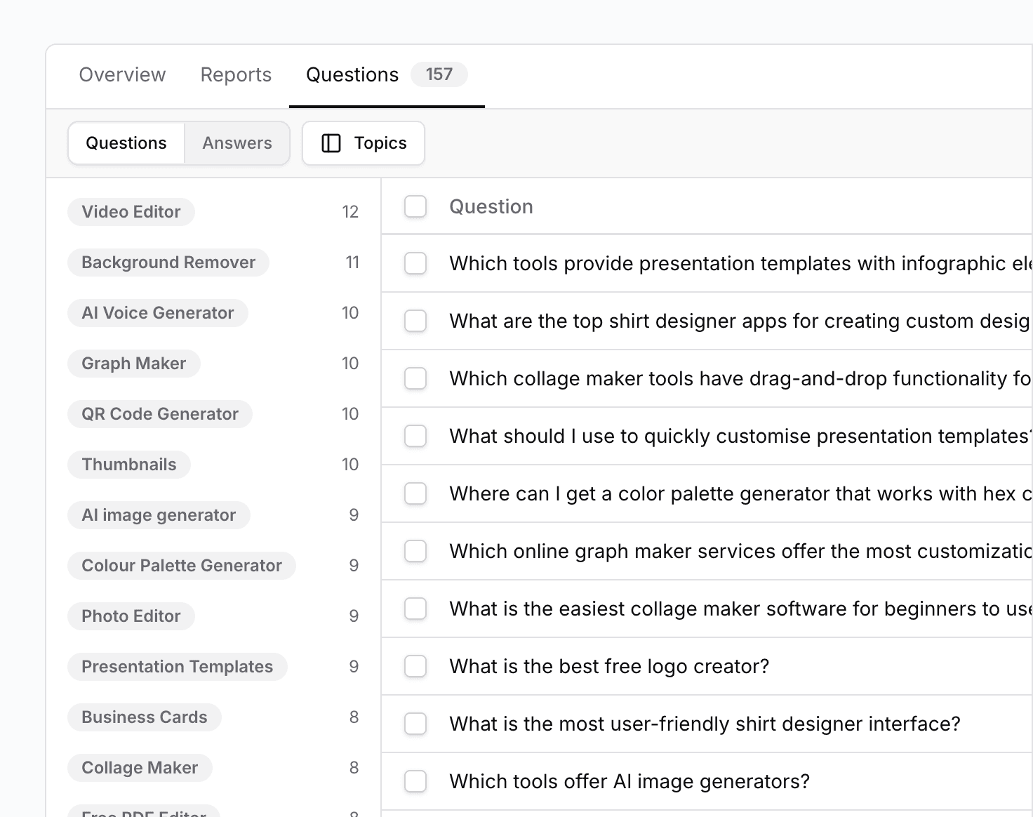Select the Answers segment
Image resolution: width=1033 pixels, height=817 pixels.
(x=237, y=143)
